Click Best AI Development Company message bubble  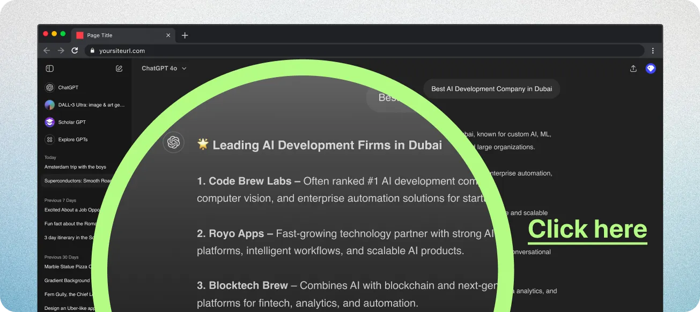tap(491, 89)
